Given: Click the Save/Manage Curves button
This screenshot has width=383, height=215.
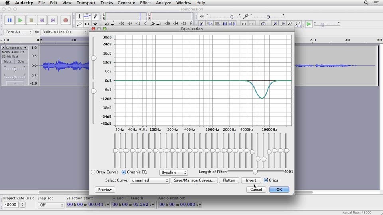Looking at the screenshot, I should (194, 180).
